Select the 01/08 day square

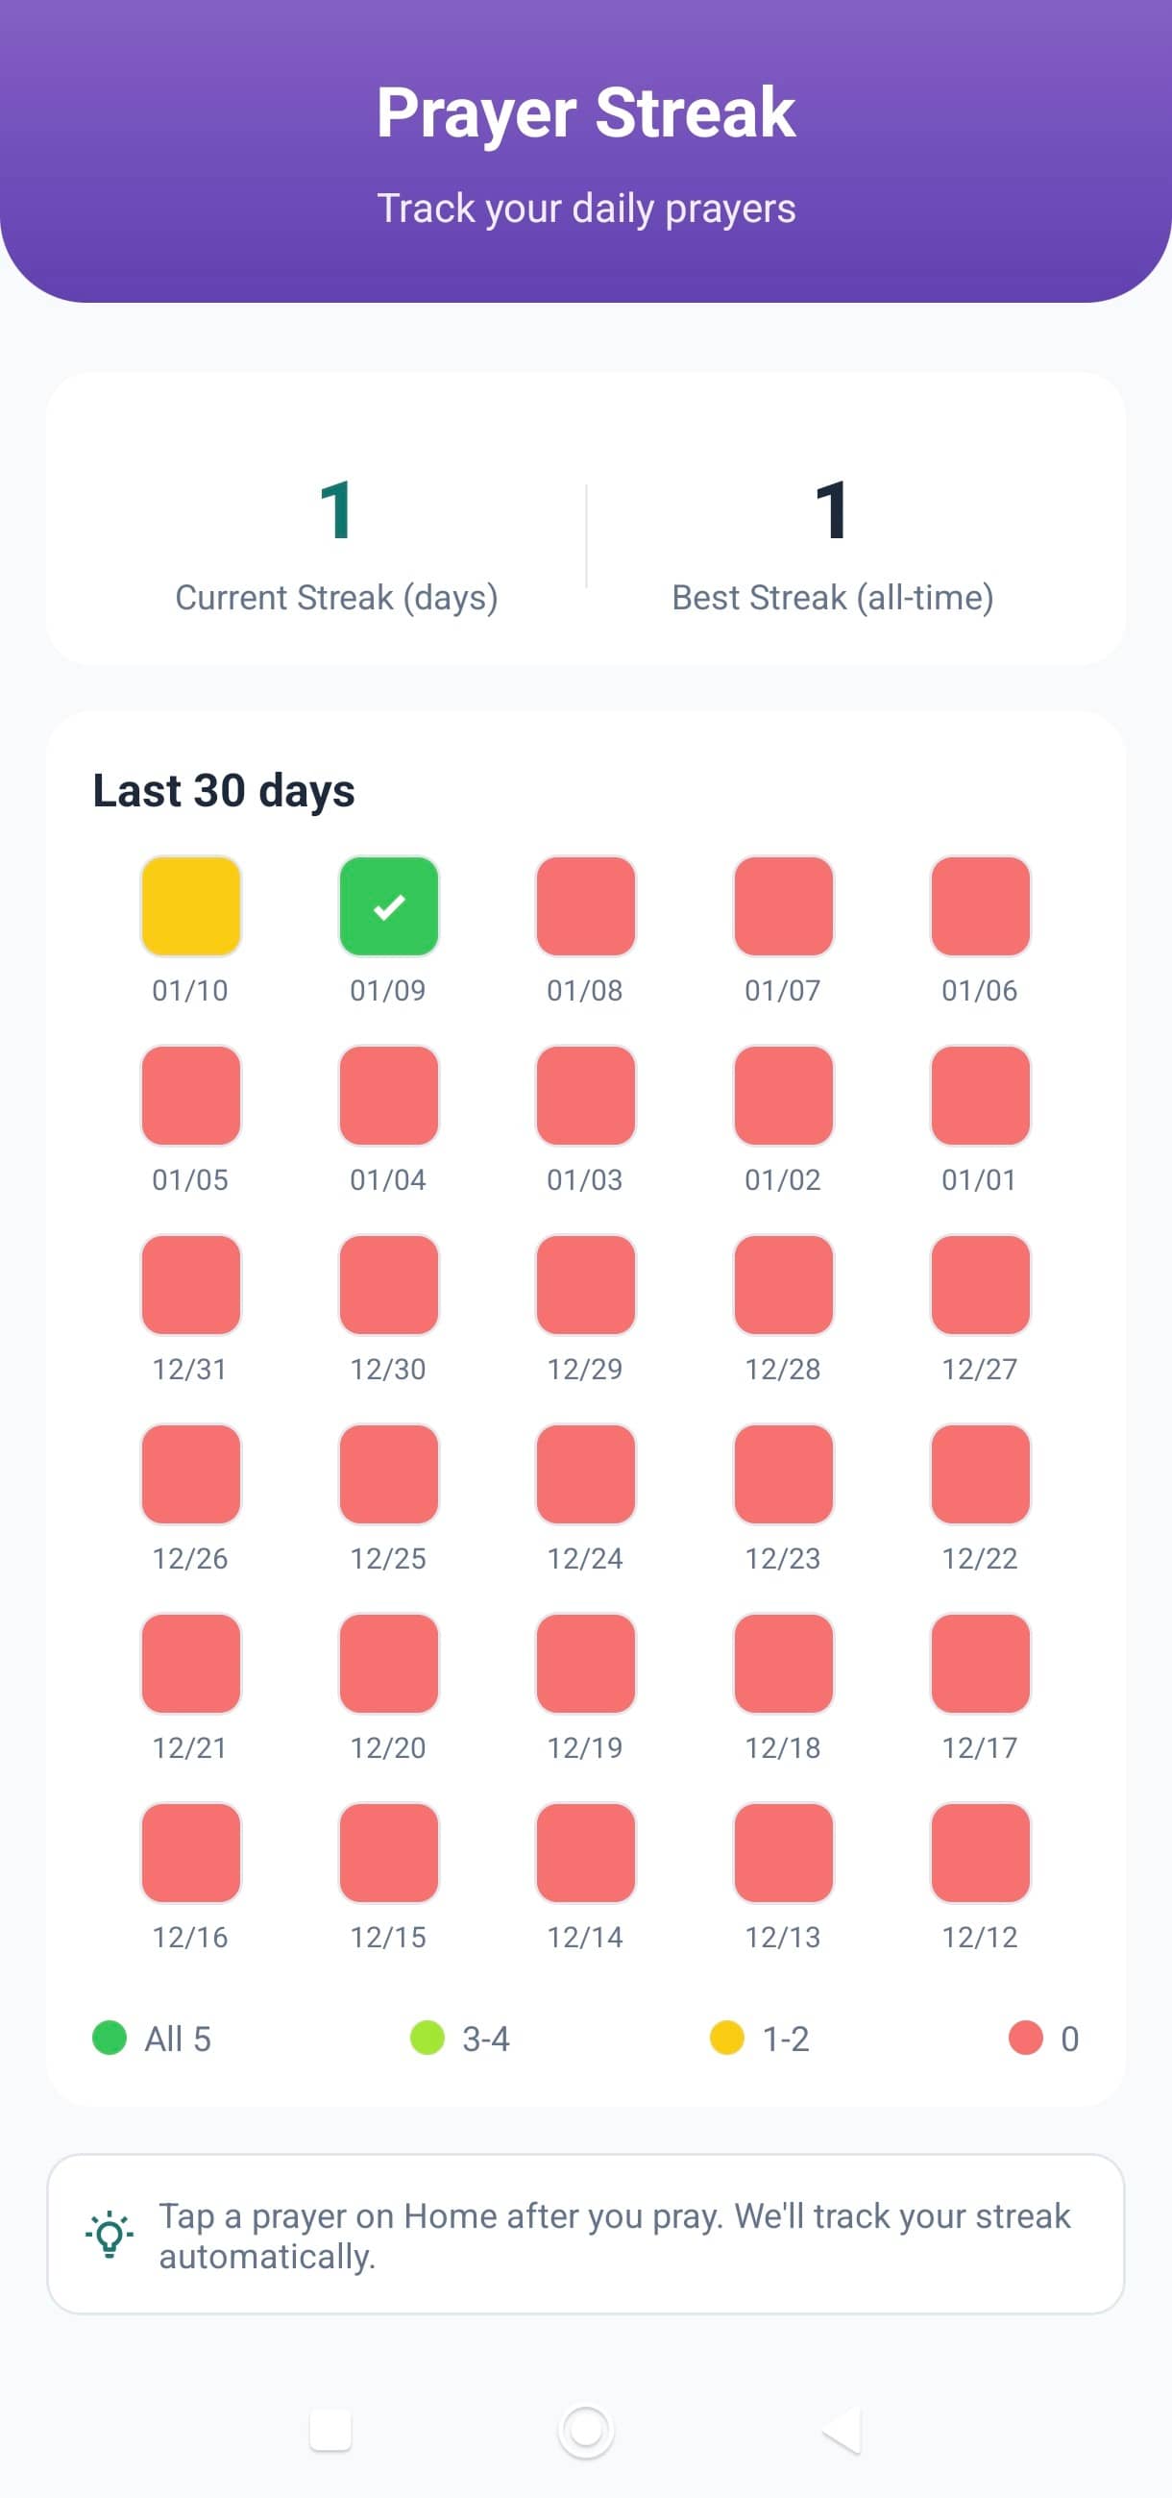coord(585,905)
